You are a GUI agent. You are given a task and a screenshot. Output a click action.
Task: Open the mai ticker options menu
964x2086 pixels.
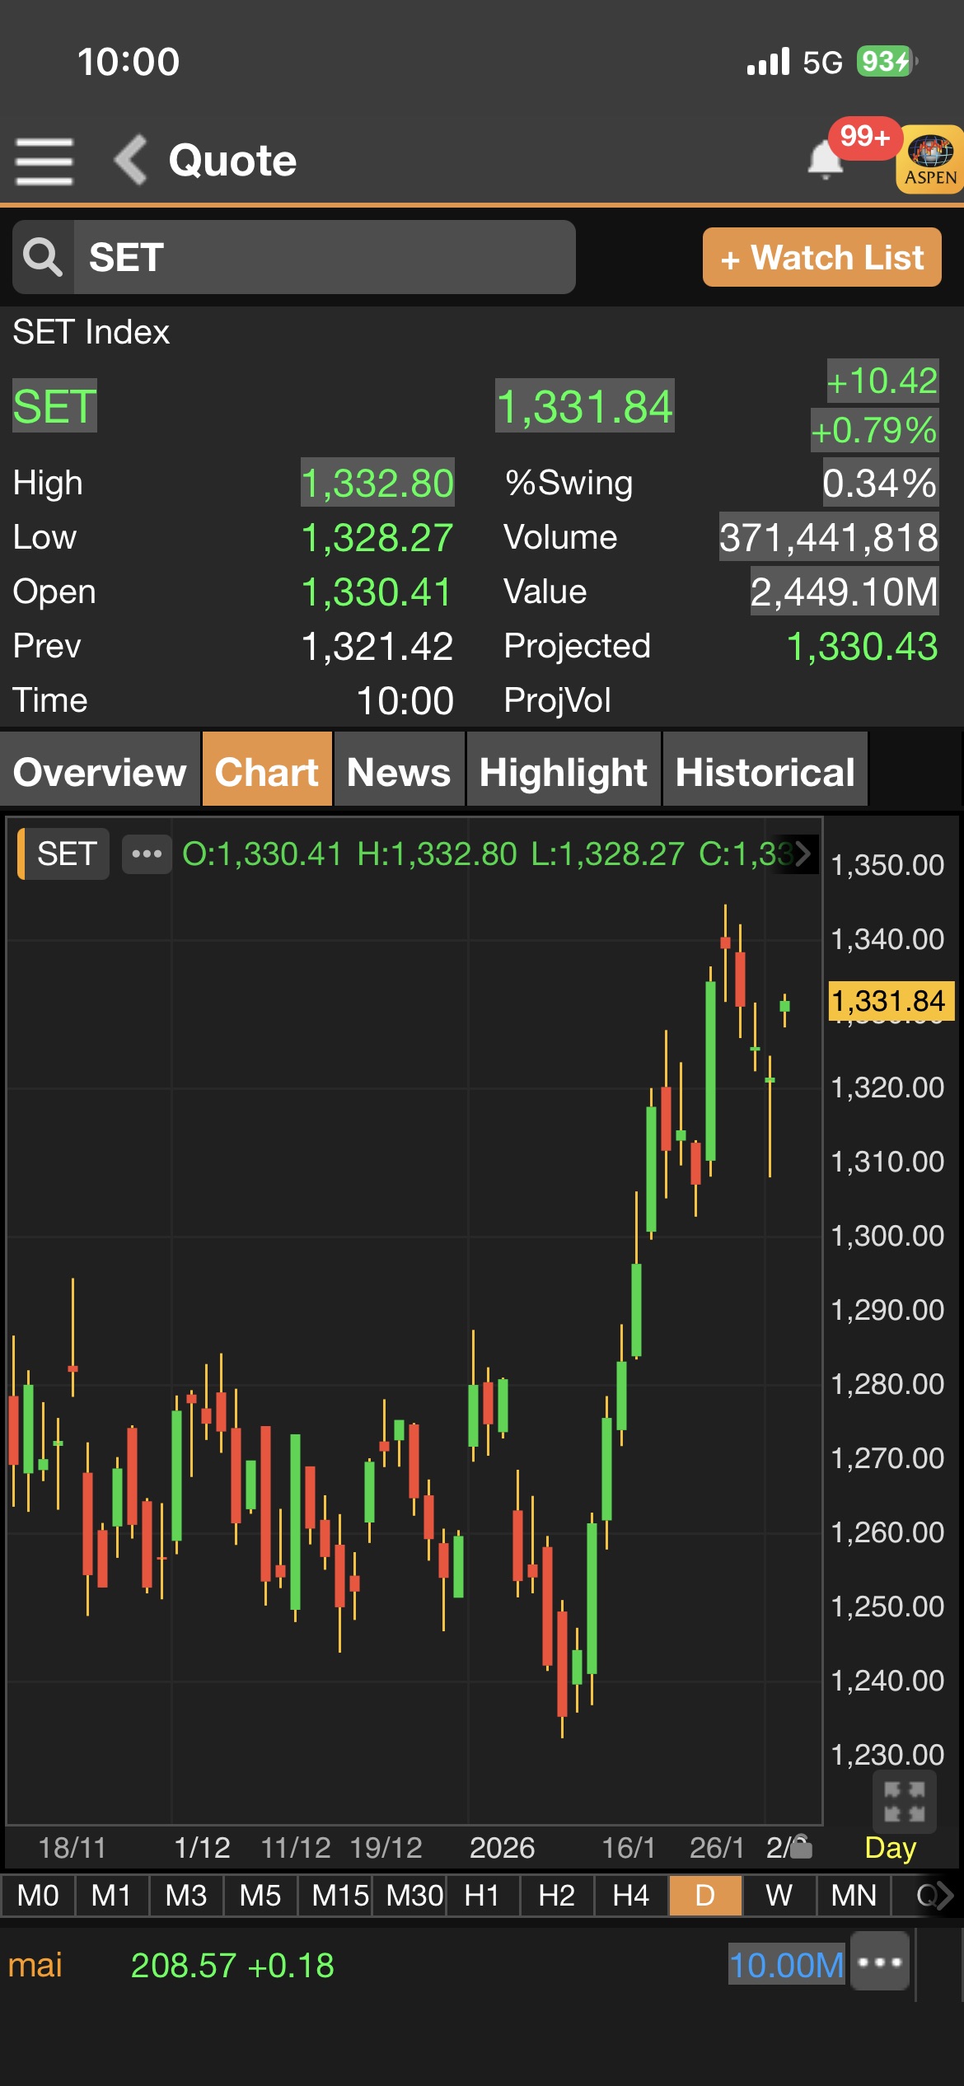[x=880, y=1962]
